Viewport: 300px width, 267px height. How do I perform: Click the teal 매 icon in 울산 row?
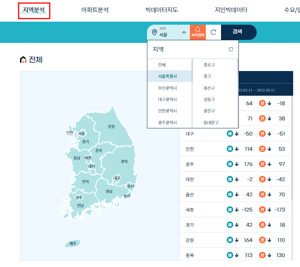230,194
